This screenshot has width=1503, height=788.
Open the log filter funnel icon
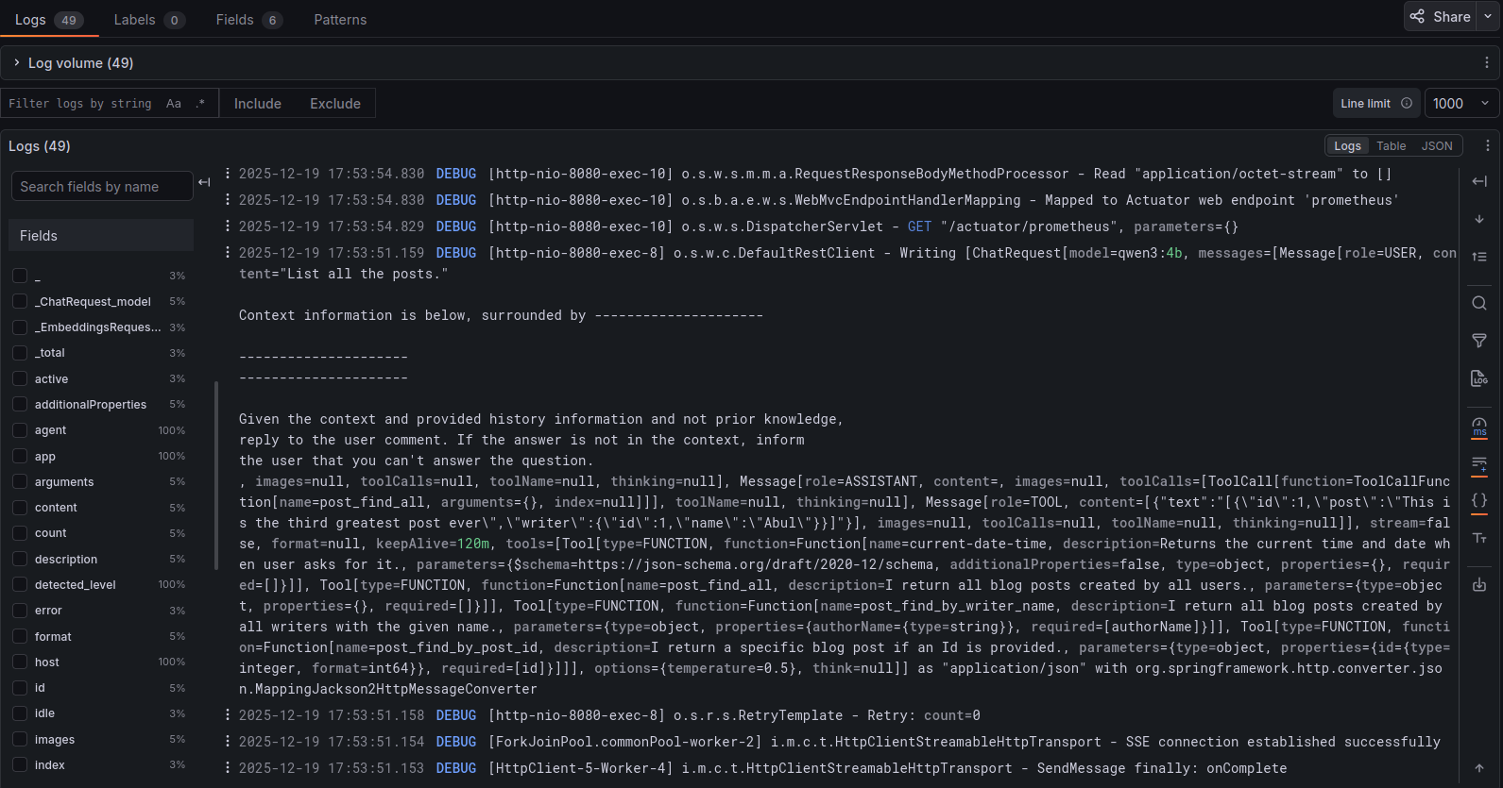click(1479, 341)
